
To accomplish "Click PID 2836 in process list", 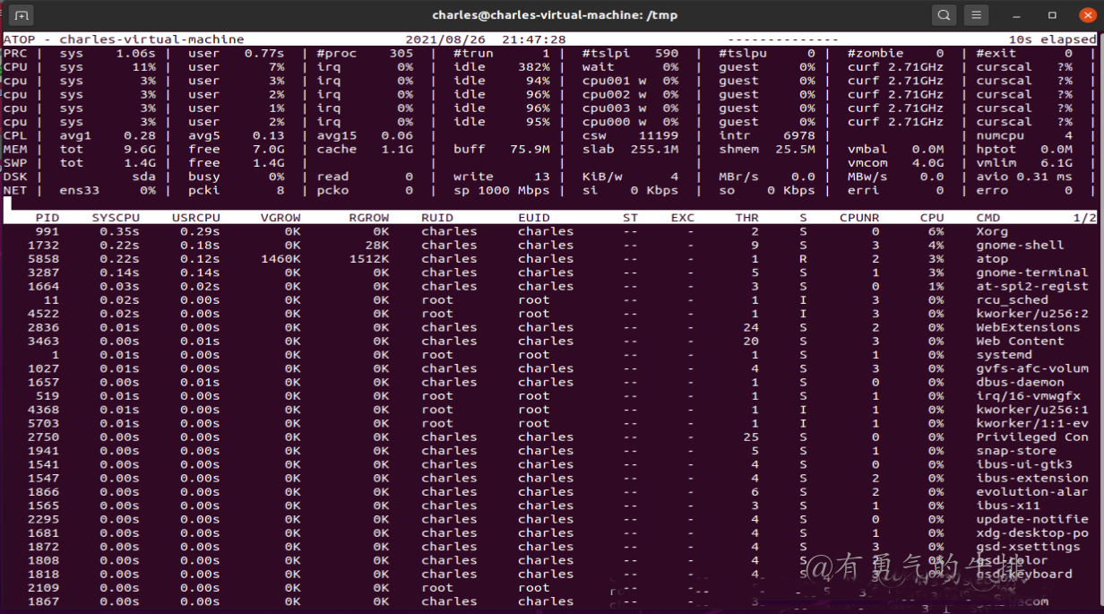I will pos(43,327).
